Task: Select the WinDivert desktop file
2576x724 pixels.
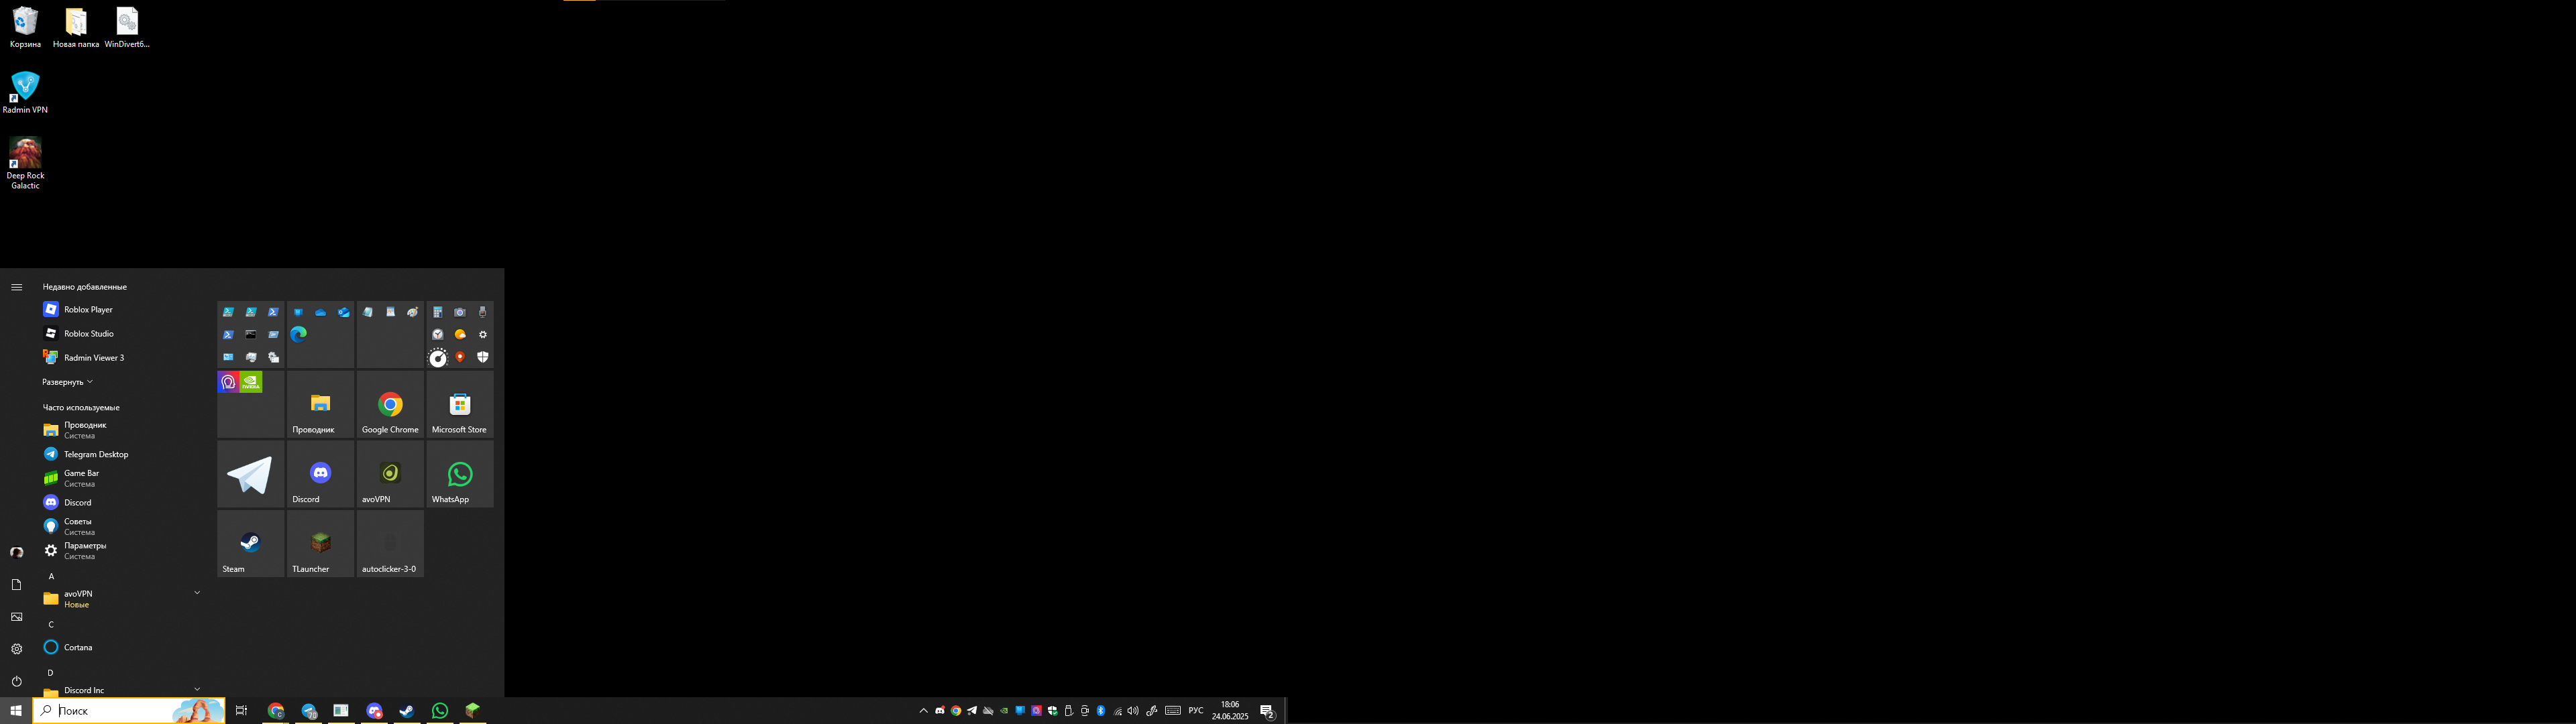Action: (x=127, y=28)
